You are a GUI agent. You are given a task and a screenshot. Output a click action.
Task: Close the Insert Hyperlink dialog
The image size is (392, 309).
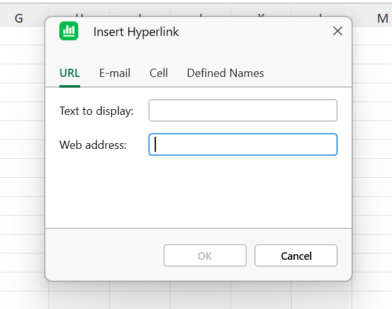(338, 32)
